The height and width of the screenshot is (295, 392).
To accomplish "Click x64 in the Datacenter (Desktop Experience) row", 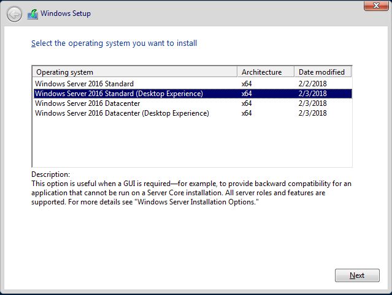I will click(x=247, y=113).
